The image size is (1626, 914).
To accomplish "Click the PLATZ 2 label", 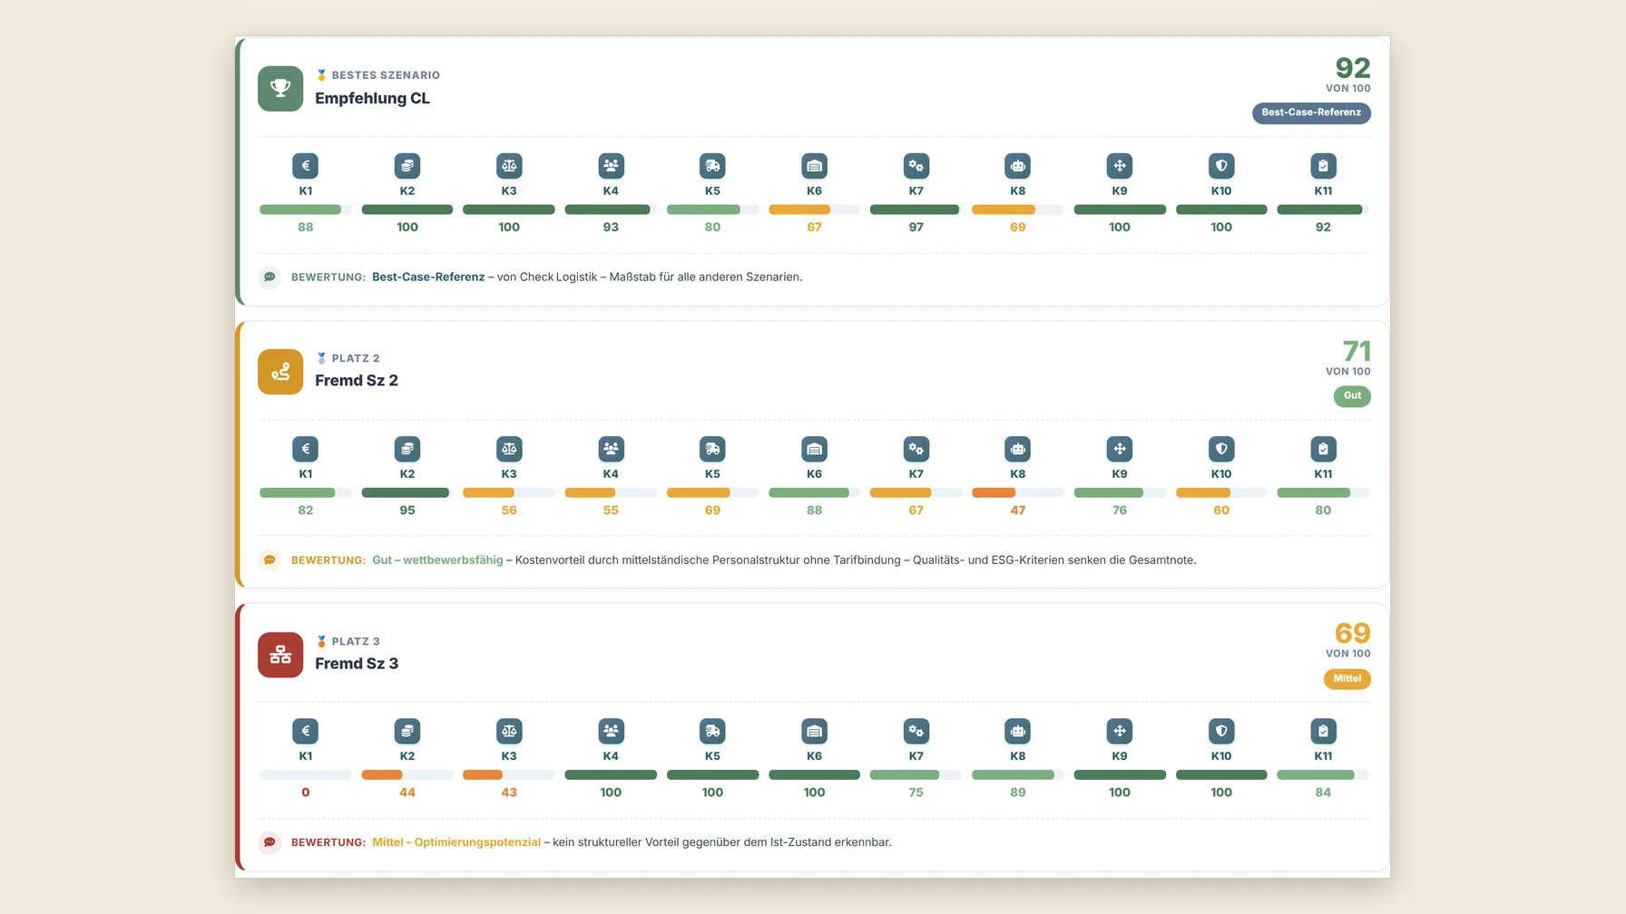I will pos(356,358).
